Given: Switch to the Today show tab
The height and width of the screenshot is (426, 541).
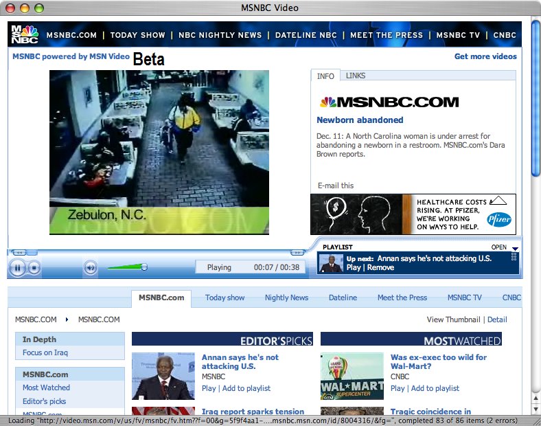Looking at the screenshot, I should (225, 298).
